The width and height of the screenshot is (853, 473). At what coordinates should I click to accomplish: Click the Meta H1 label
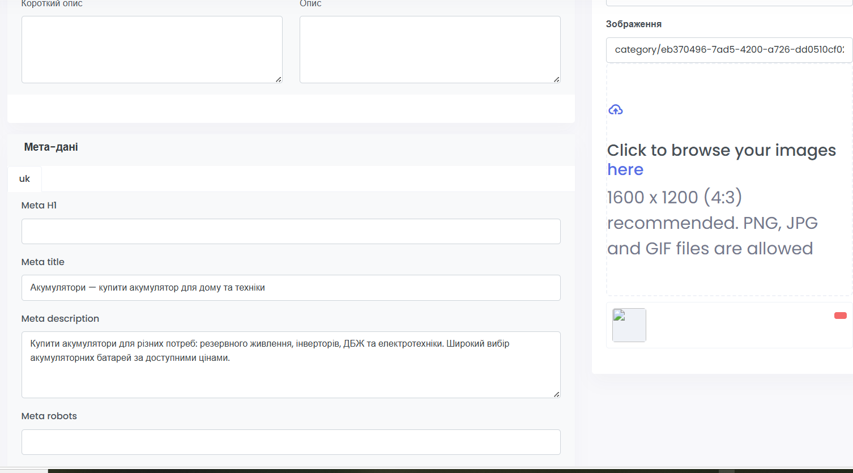coord(39,205)
